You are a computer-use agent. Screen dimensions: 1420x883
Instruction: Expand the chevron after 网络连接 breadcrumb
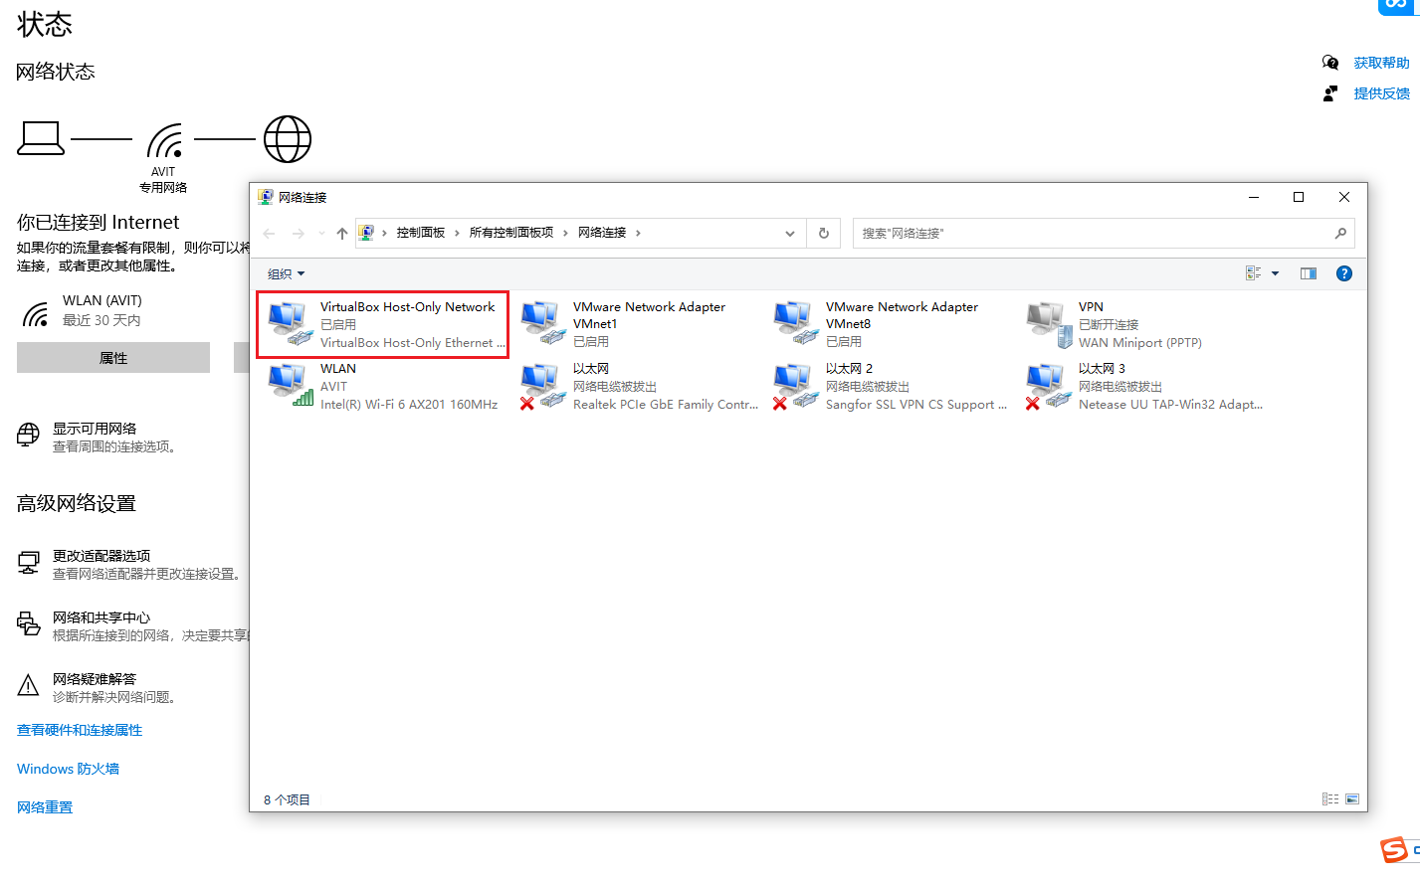(x=638, y=233)
